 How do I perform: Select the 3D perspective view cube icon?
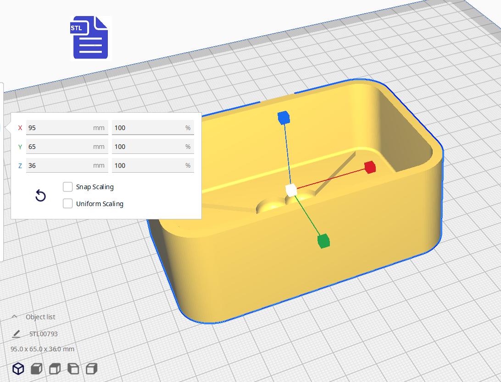[x=18, y=369]
